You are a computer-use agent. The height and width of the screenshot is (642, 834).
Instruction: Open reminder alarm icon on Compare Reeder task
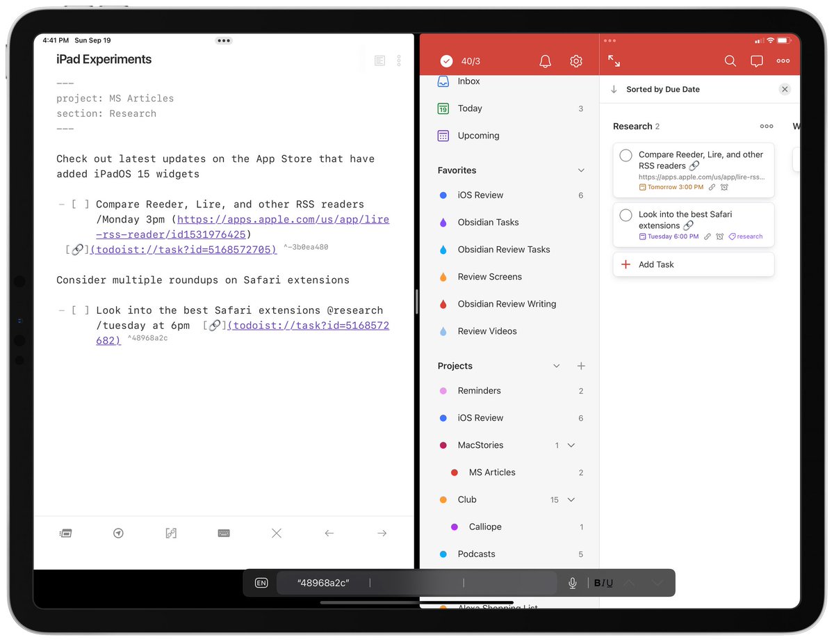724,187
